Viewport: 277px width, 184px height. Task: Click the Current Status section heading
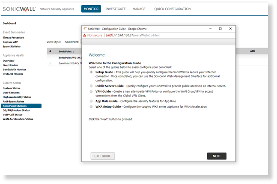(x=12, y=83)
